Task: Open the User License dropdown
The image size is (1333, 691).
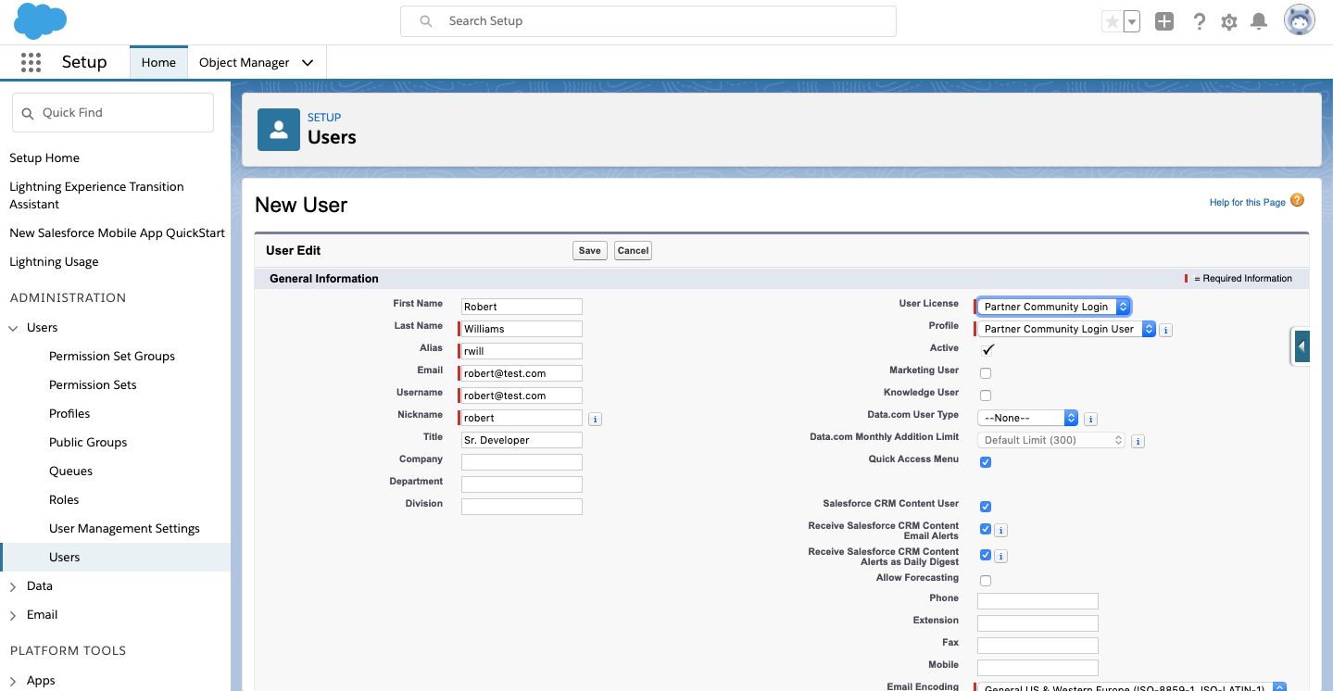Action: coord(1054,307)
